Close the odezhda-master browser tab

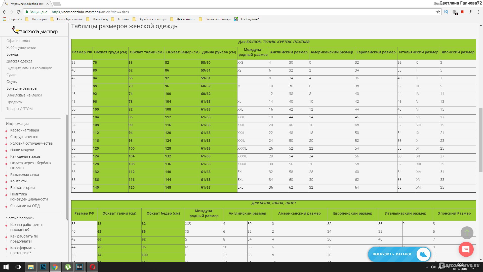coord(48,4)
